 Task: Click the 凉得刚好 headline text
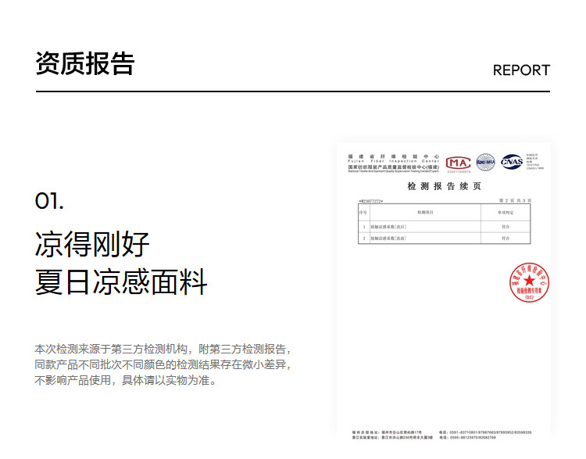pos(92,244)
